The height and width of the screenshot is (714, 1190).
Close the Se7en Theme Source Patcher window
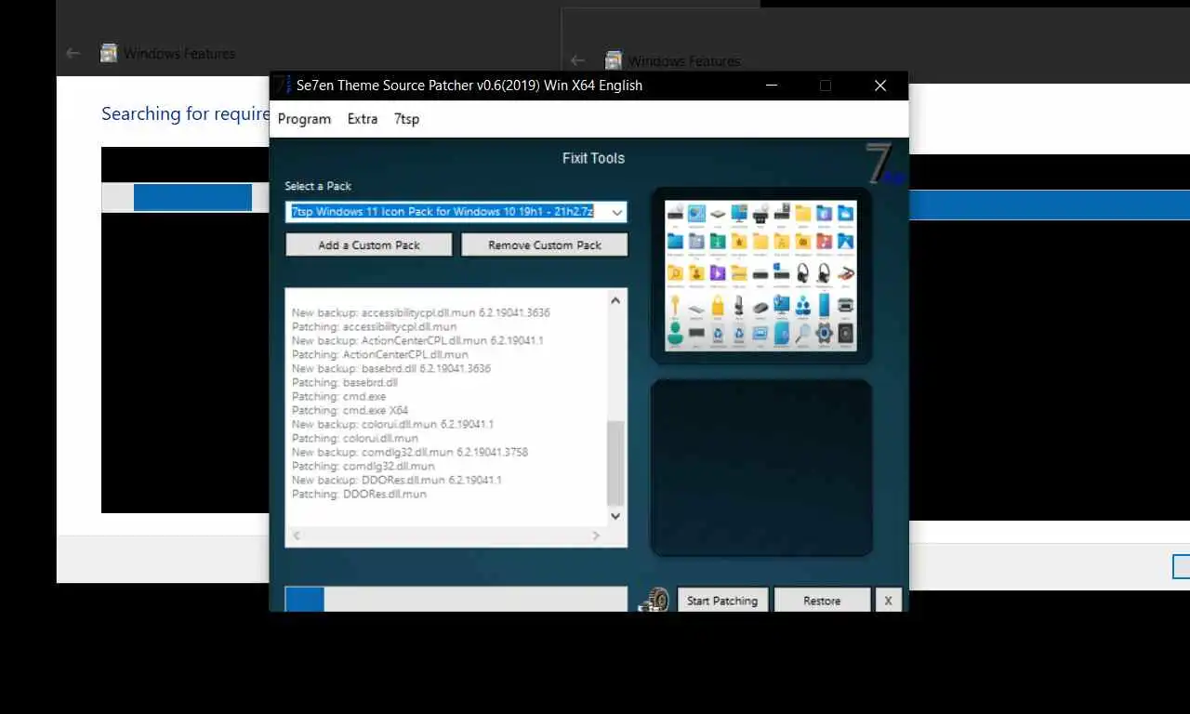[x=879, y=86]
